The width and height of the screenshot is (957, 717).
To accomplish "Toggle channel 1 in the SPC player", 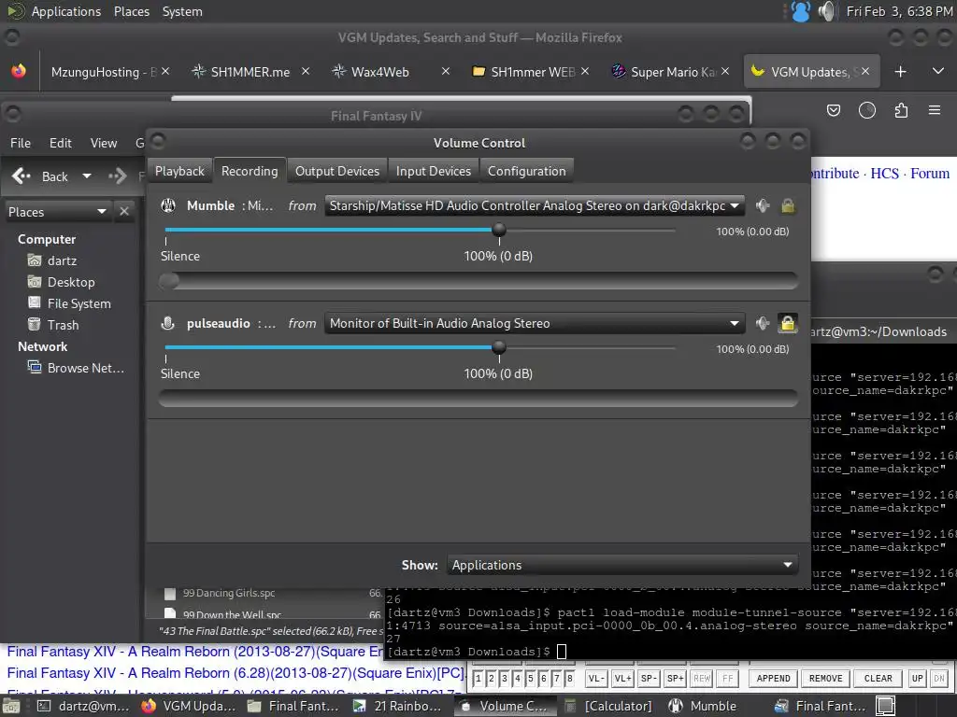I will click(478, 678).
